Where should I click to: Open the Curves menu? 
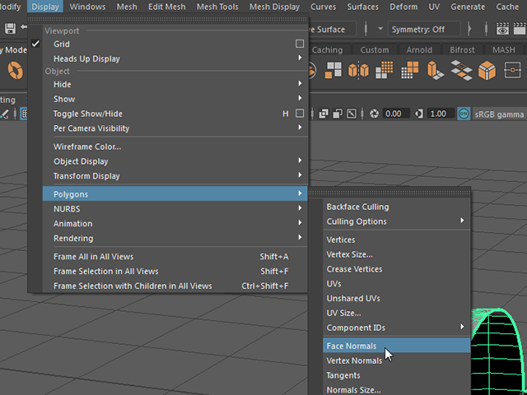323,7
